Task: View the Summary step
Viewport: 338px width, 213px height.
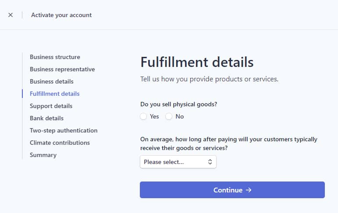Action: click(x=43, y=155)
